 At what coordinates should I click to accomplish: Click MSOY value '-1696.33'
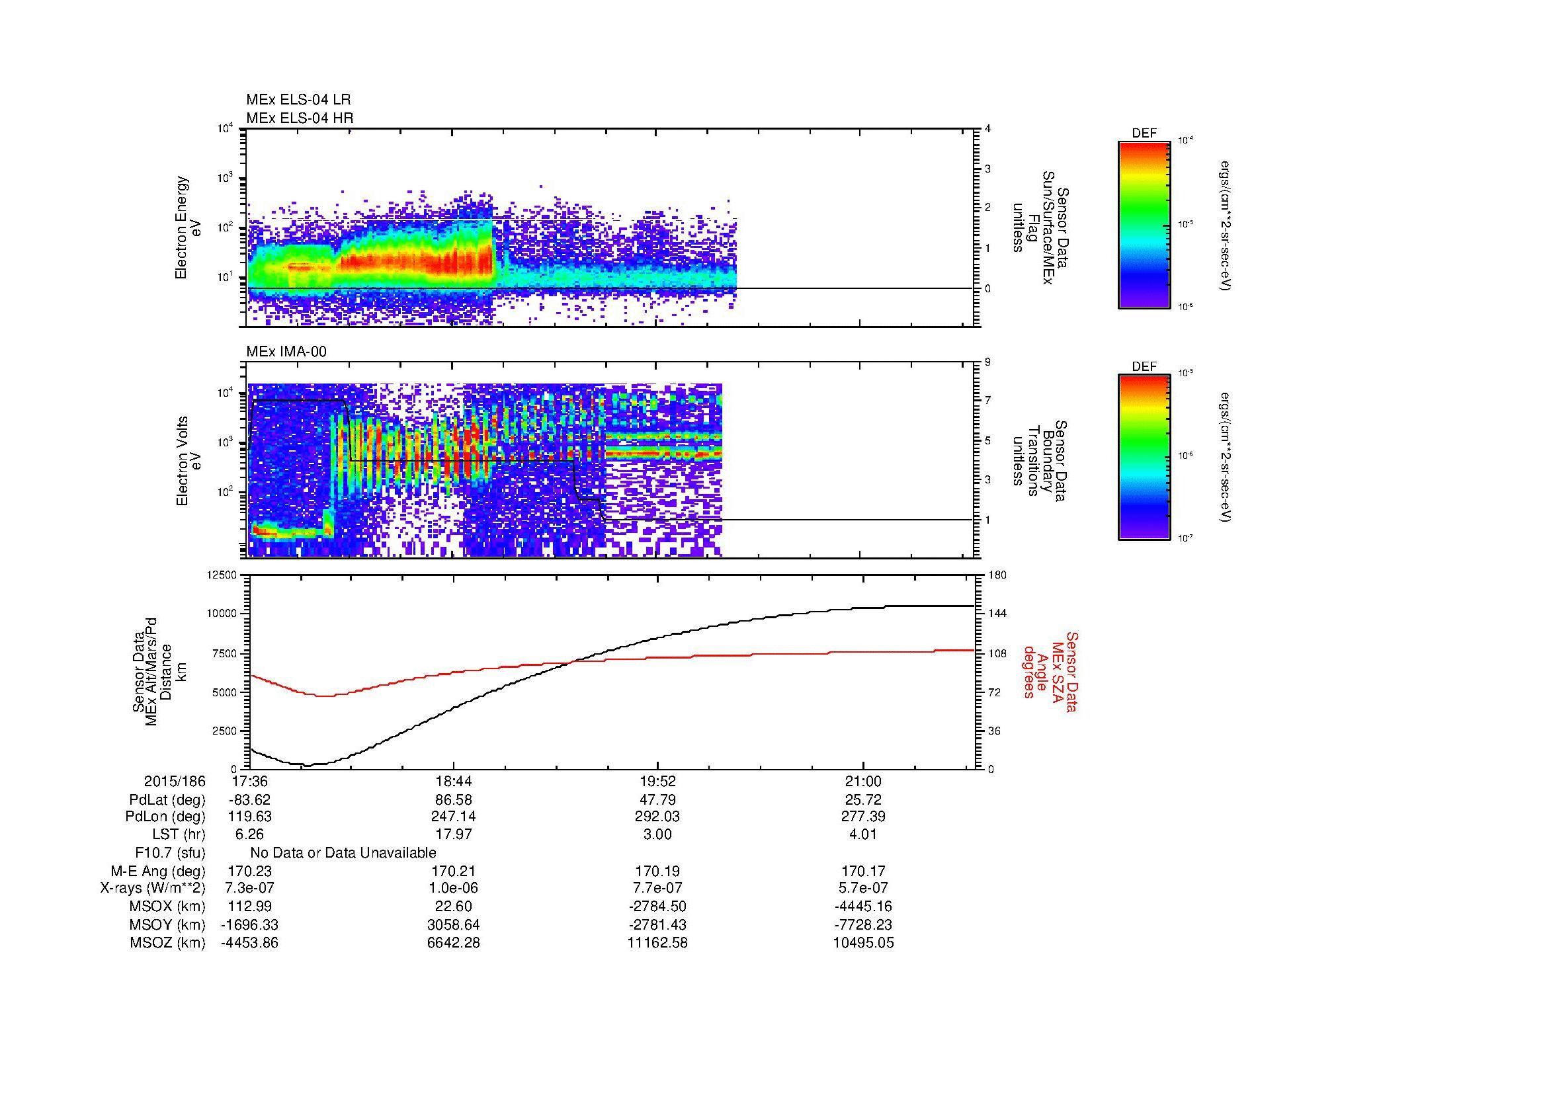250,924
